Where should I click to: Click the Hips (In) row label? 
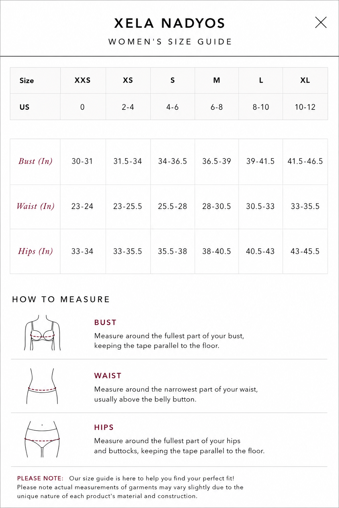35,251
